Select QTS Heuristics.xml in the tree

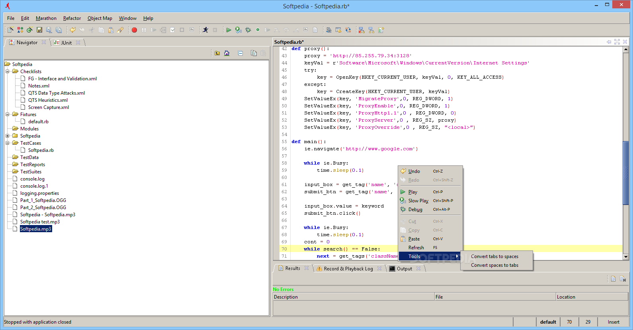[x=48, y=100]
